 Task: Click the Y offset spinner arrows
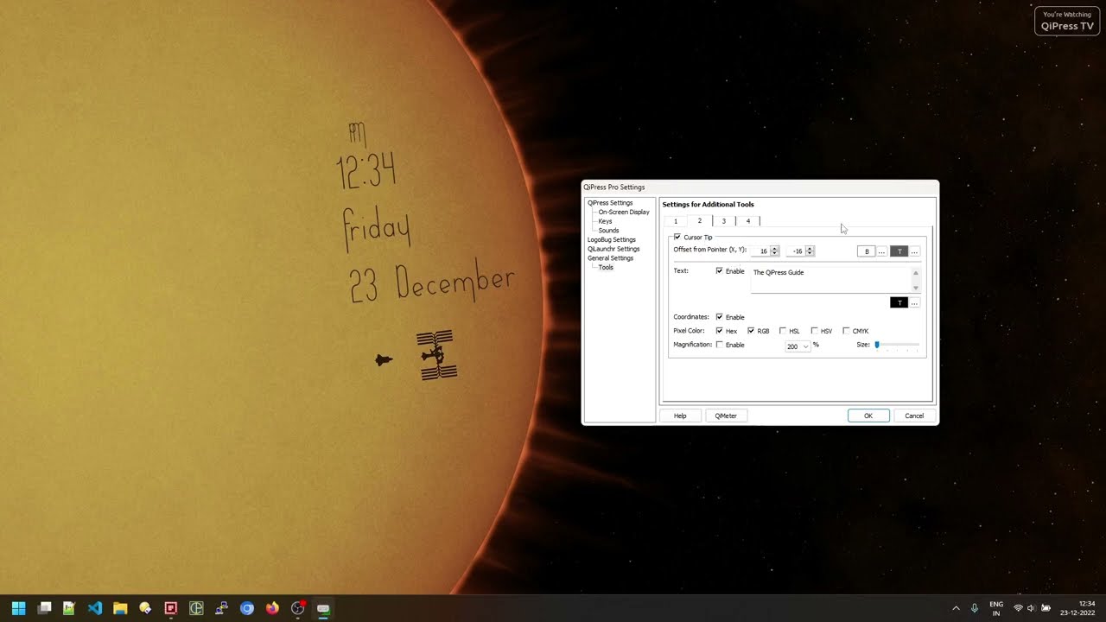coord(809,251)
